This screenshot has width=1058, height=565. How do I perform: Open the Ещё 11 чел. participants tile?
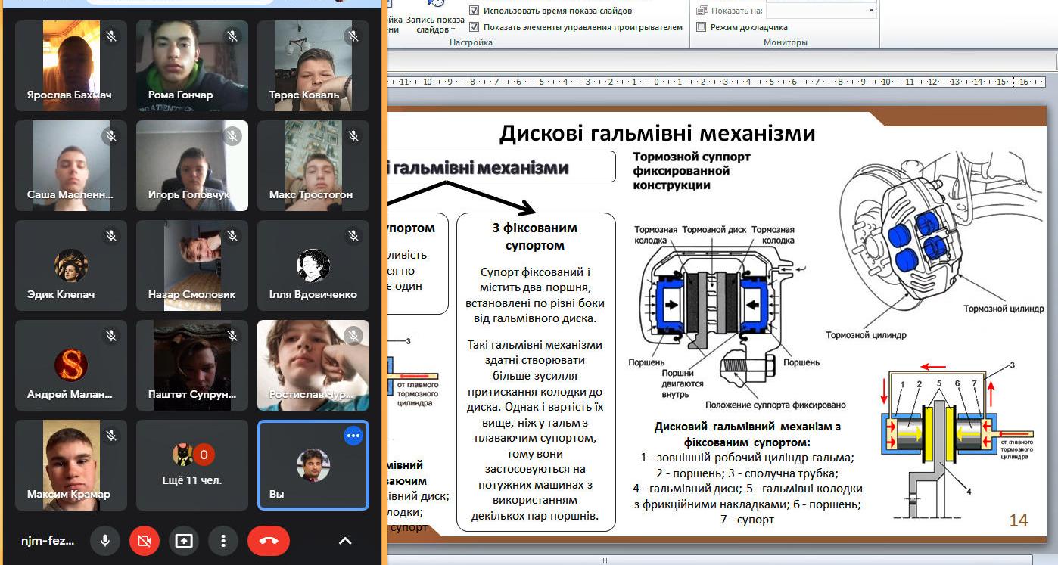(192, 465)
